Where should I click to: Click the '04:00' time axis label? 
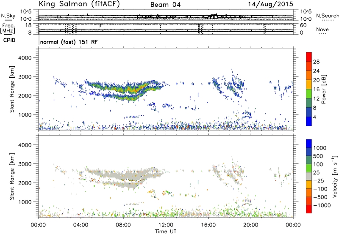(x=81, y=225)
